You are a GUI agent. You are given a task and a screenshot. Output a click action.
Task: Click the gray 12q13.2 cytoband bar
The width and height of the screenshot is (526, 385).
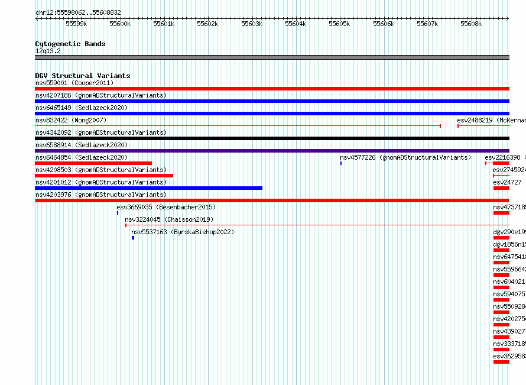(272, 57)
